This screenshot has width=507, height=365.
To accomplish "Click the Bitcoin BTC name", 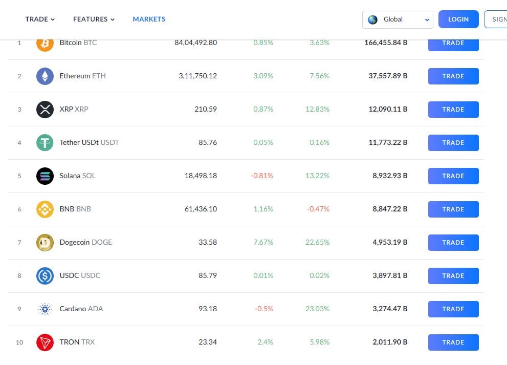I will 78,42.
